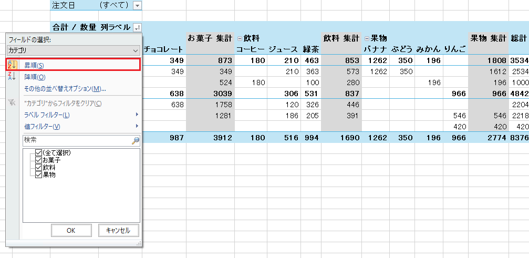Select cell with value 1808
The width and height of the screenshot is (529, 258).
[489, 61]
